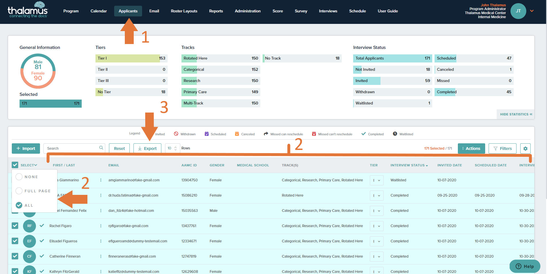Click EF avatar for Elisadel Figueroa
Screen dimensions: 547x274
tap(29, 241)
